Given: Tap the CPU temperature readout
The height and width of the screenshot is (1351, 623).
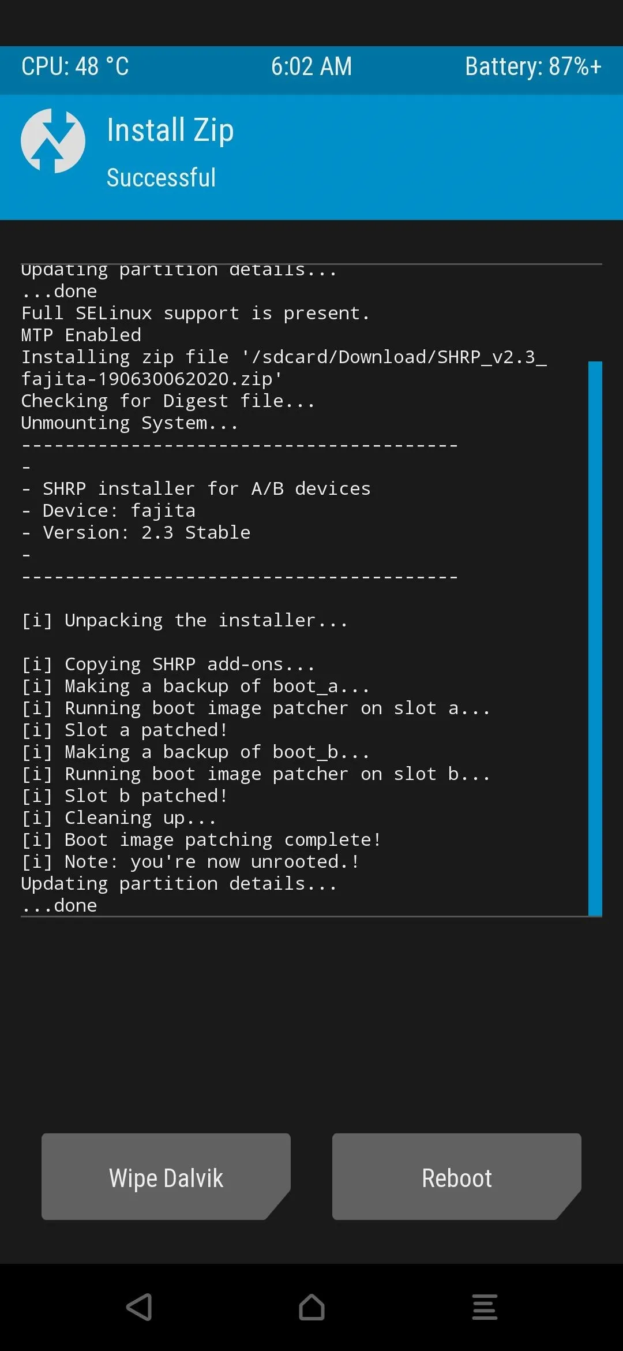Looking at the screenshot, I should (75, 66).
